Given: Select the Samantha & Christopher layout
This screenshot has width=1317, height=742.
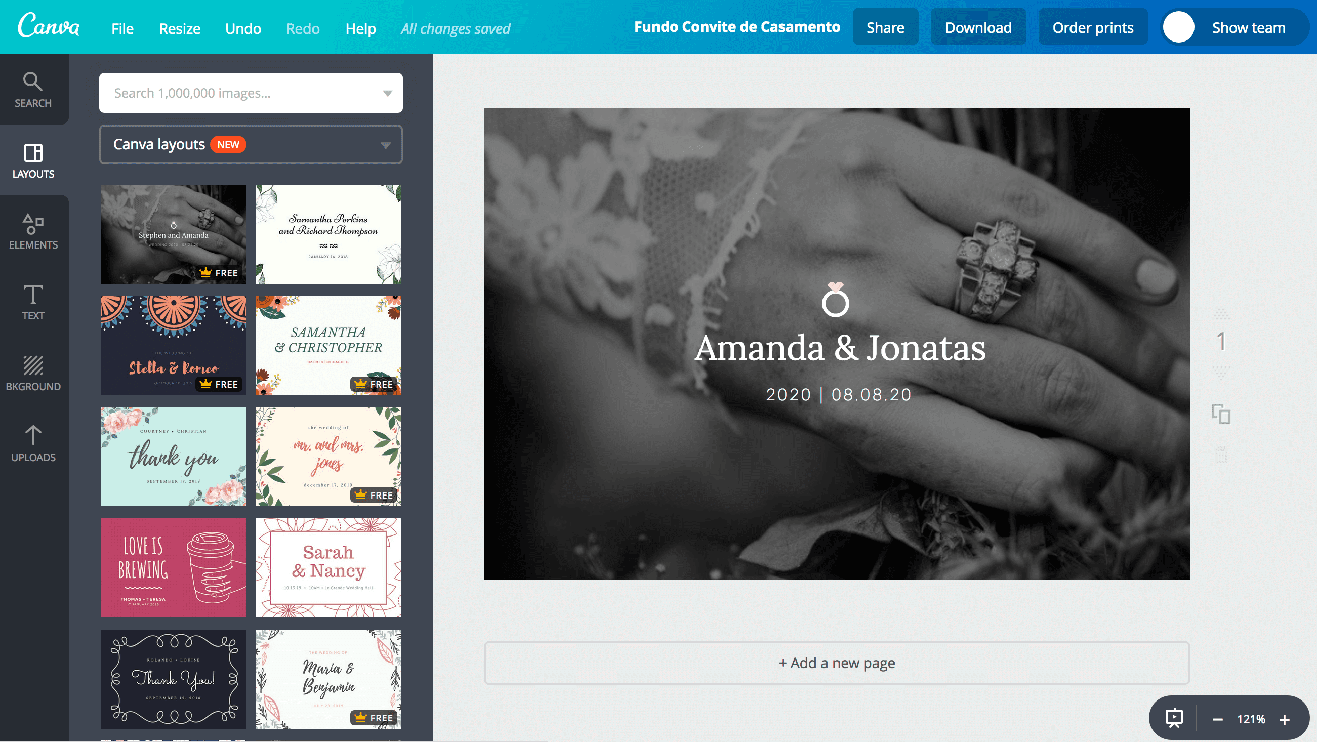Looking at the screenshot, I should [328, 346].
